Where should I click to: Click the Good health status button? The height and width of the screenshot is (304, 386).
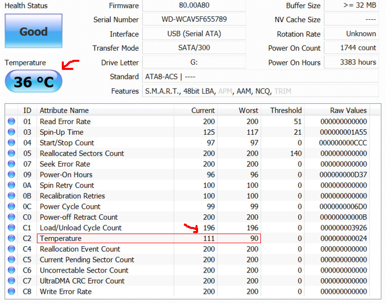click(33, 31)
